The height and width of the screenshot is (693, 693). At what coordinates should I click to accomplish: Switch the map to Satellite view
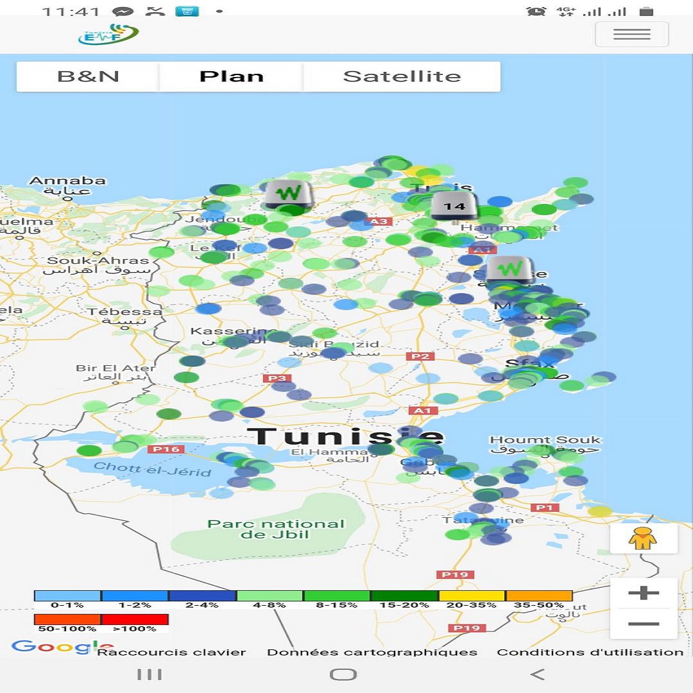(402, 76)
